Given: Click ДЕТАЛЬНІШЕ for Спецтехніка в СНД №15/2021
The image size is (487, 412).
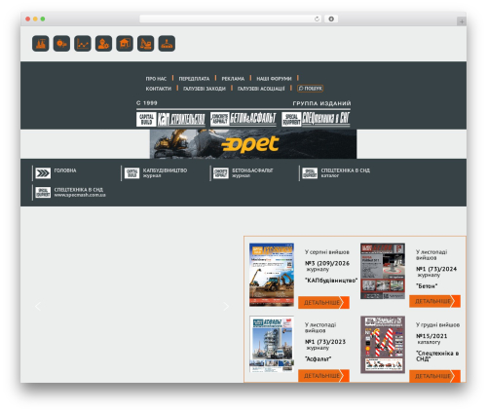Looking at the screenshot, I should [x=434, y=376].
